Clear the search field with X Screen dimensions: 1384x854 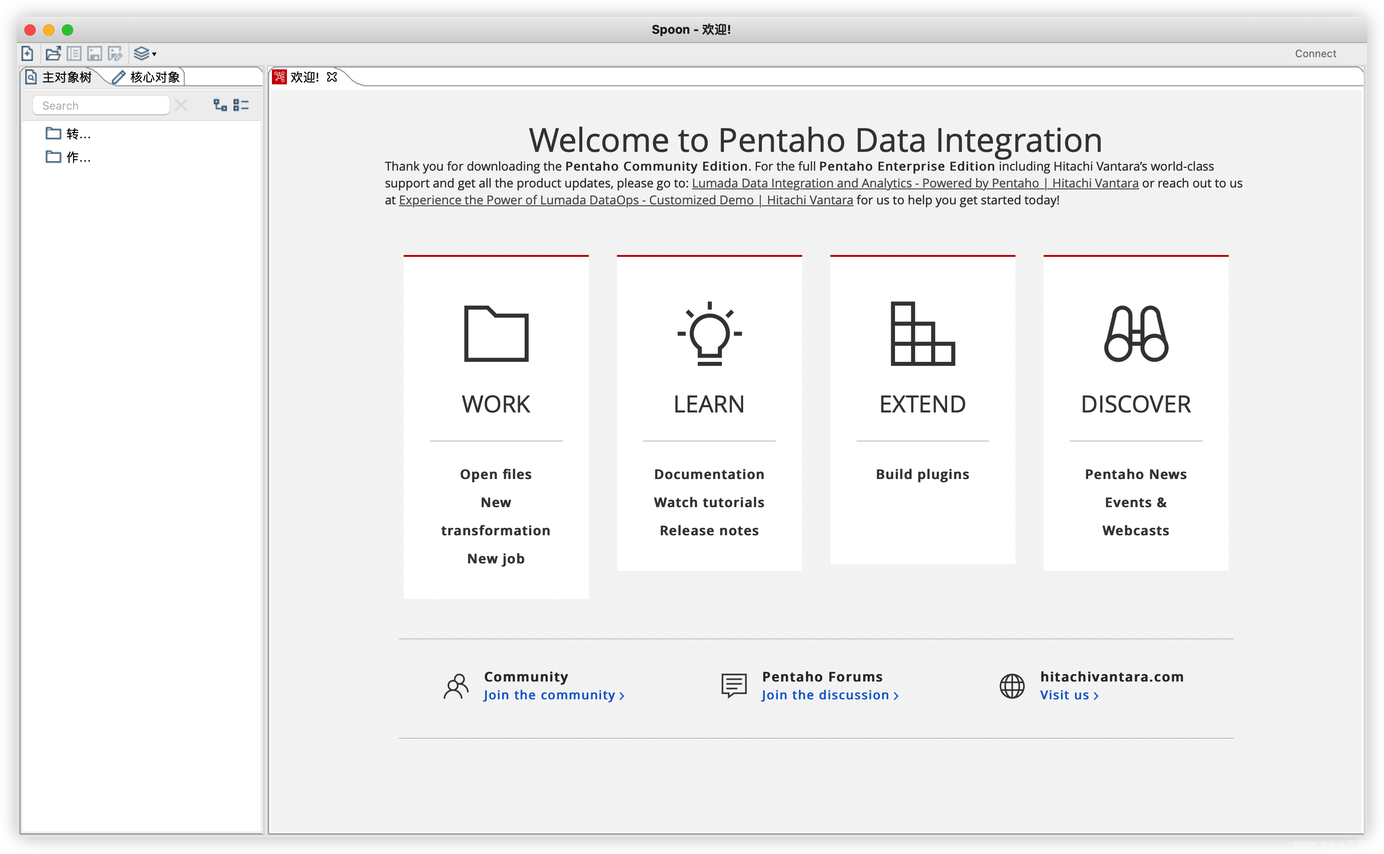click(x=181, y=105)
